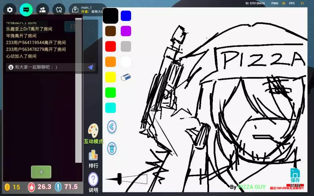Clear the canvas with trash icon
314x196 pixels.
[112, 149]
